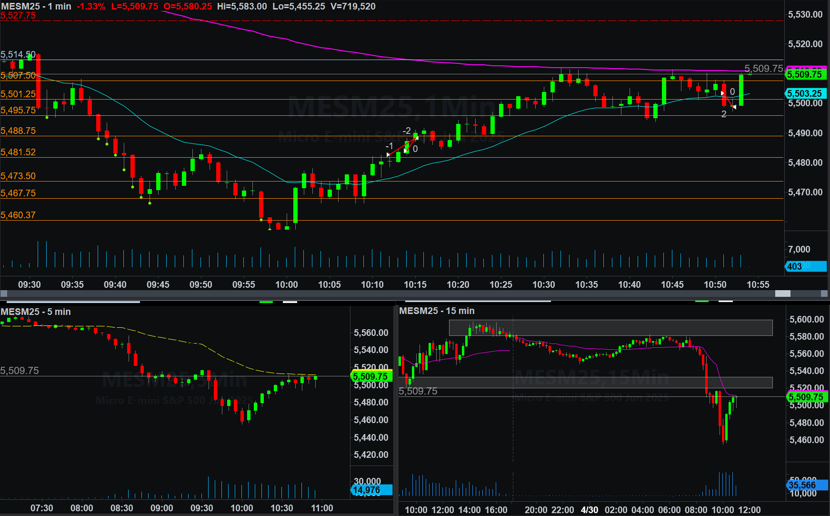The image size is (830, 516).
Task: Select the 5,481.52 orange price level label
Action: coord(18,152)
